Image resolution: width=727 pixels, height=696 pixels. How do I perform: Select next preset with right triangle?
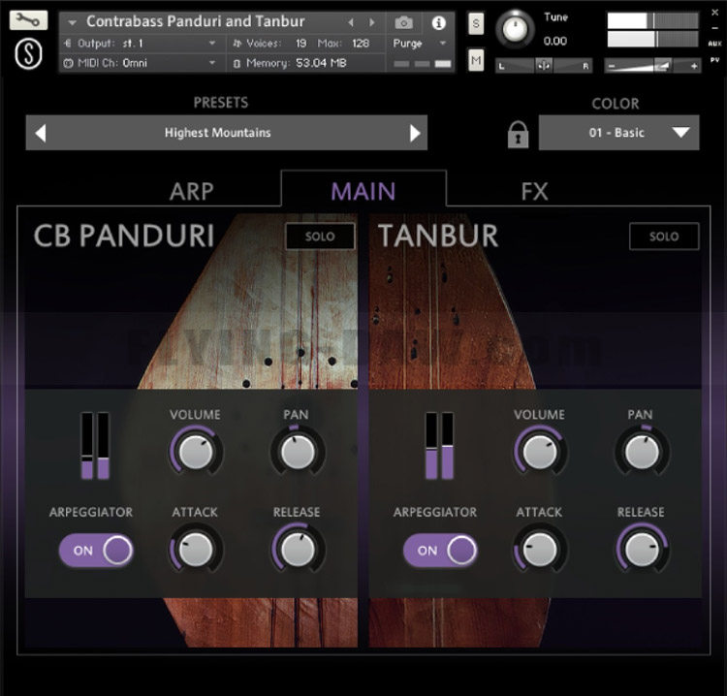tap(415, 133)
